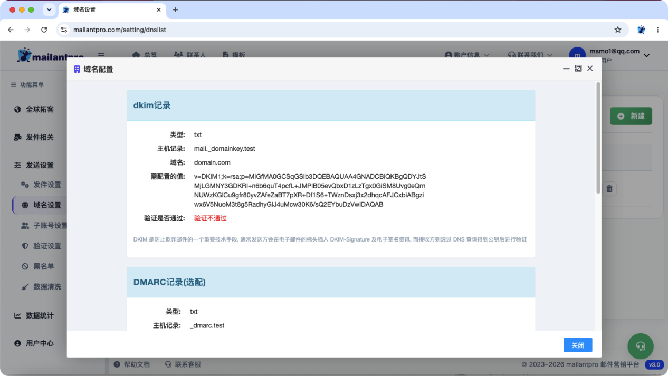Click the dialog's vertical scrollbar

click(x=598, y=137)
